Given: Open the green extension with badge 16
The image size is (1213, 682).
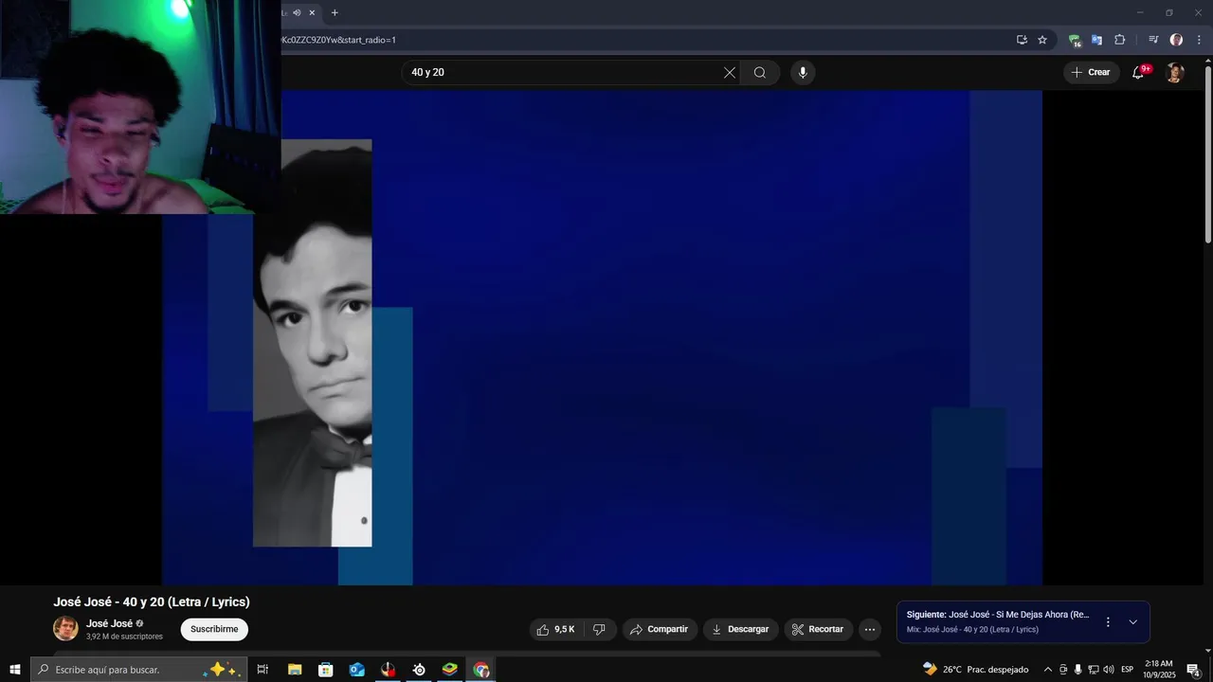Looking at the screenshot, I should [1075, 41].
